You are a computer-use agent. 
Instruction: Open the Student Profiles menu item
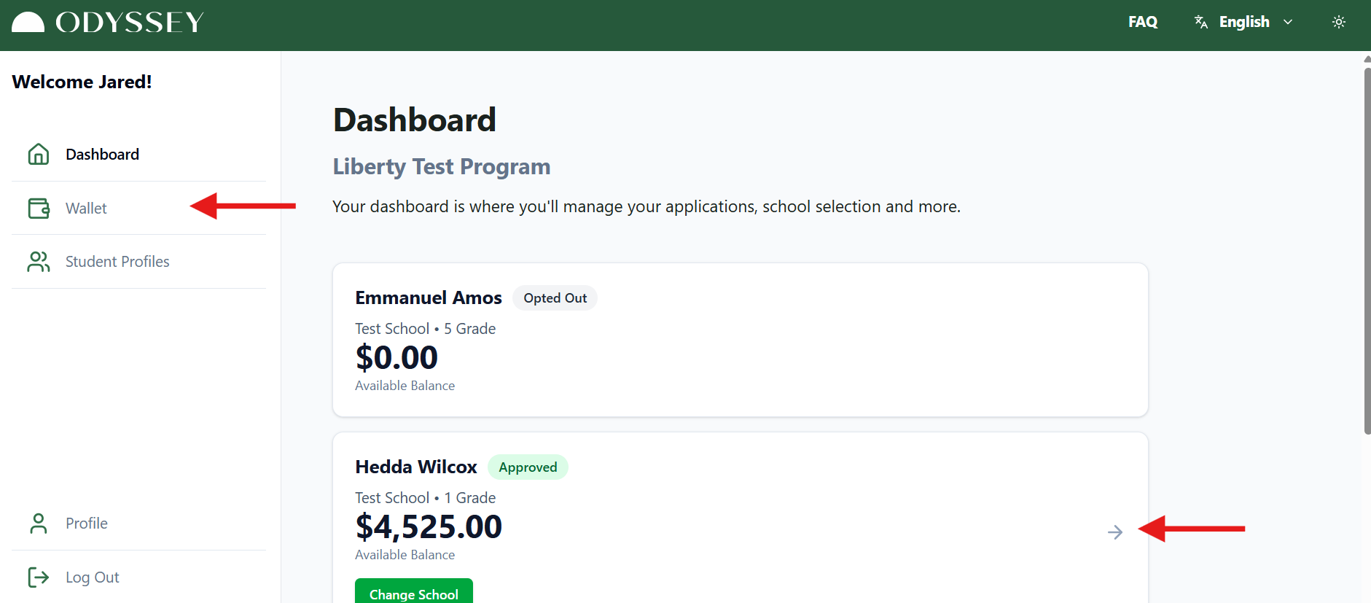117,262
